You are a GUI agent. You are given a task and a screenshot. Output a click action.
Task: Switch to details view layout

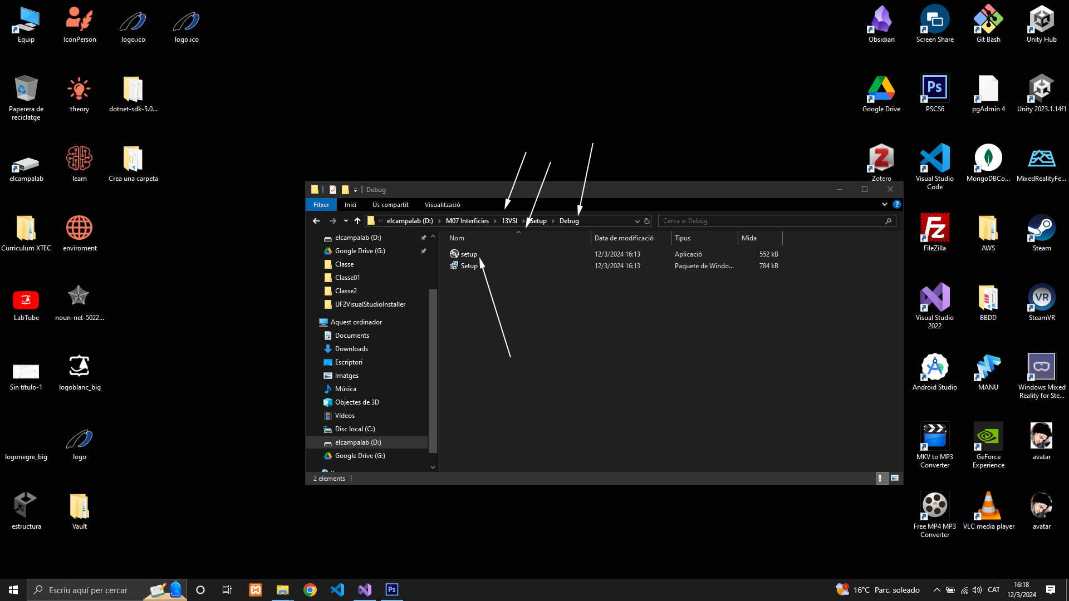coord(882,478)
